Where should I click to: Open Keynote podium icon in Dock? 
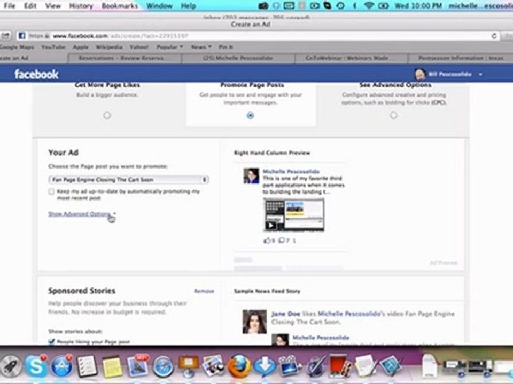189,366
